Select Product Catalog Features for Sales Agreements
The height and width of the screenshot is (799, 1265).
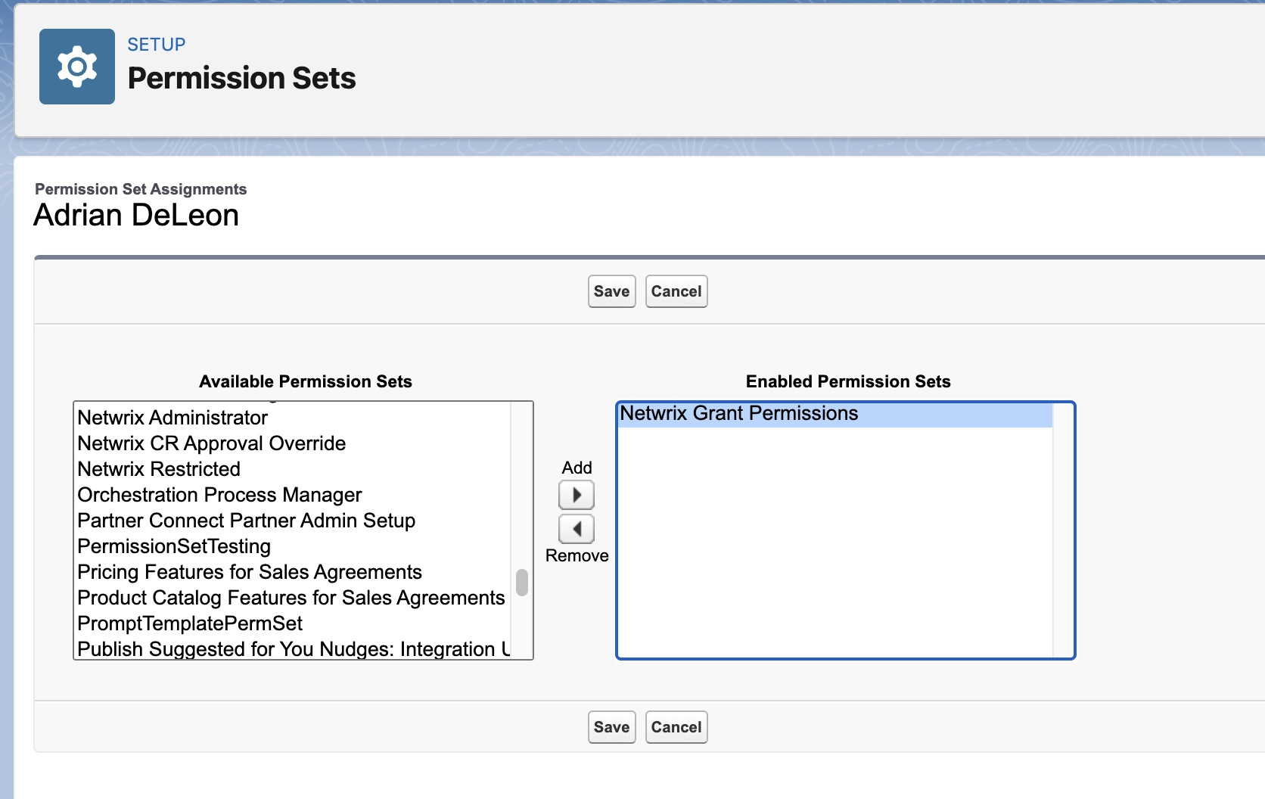coord(291,598)
